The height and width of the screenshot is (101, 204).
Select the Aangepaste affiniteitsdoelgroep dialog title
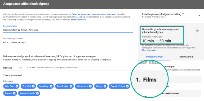tap(26, 4)
